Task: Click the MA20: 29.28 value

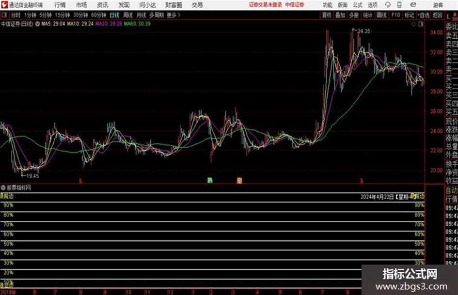Action: [x=109, y=24]
